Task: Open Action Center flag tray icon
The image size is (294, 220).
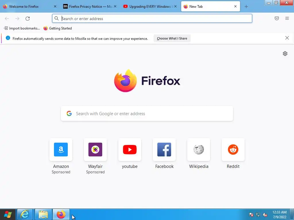Action: pos(251,215)
